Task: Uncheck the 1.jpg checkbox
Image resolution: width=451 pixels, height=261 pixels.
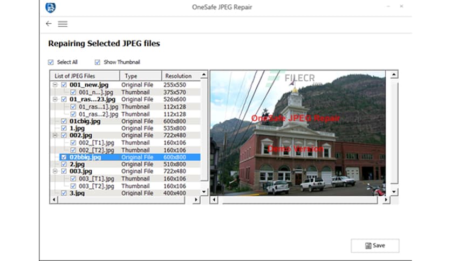Action: coord(64,128)
